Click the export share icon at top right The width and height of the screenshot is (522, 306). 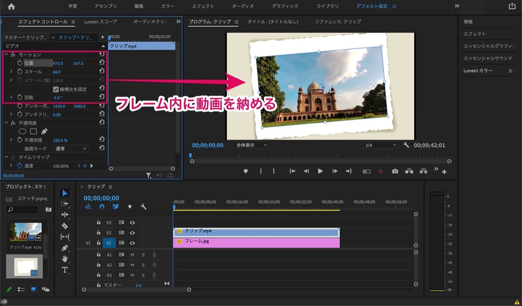click(512, 7)
